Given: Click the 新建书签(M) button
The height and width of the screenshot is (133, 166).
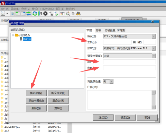Looking at the screenshot, I should [x=36, y=101].
